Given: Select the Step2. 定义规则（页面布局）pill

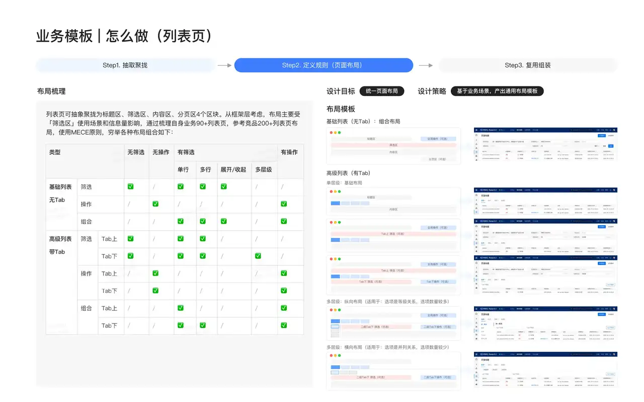Looking at the screenshot, I should 324,65.
